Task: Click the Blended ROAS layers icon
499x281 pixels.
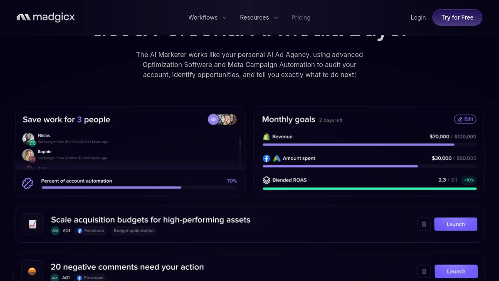Action: 267,180
